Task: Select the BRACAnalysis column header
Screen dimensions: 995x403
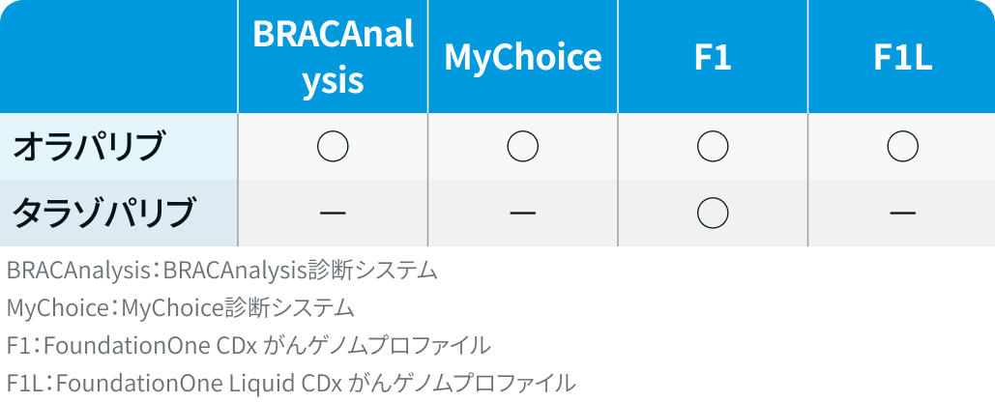Action: coord(333,56)
